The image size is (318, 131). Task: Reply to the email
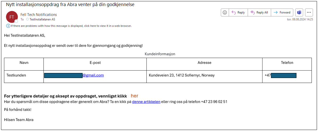[x=238, y=13]
